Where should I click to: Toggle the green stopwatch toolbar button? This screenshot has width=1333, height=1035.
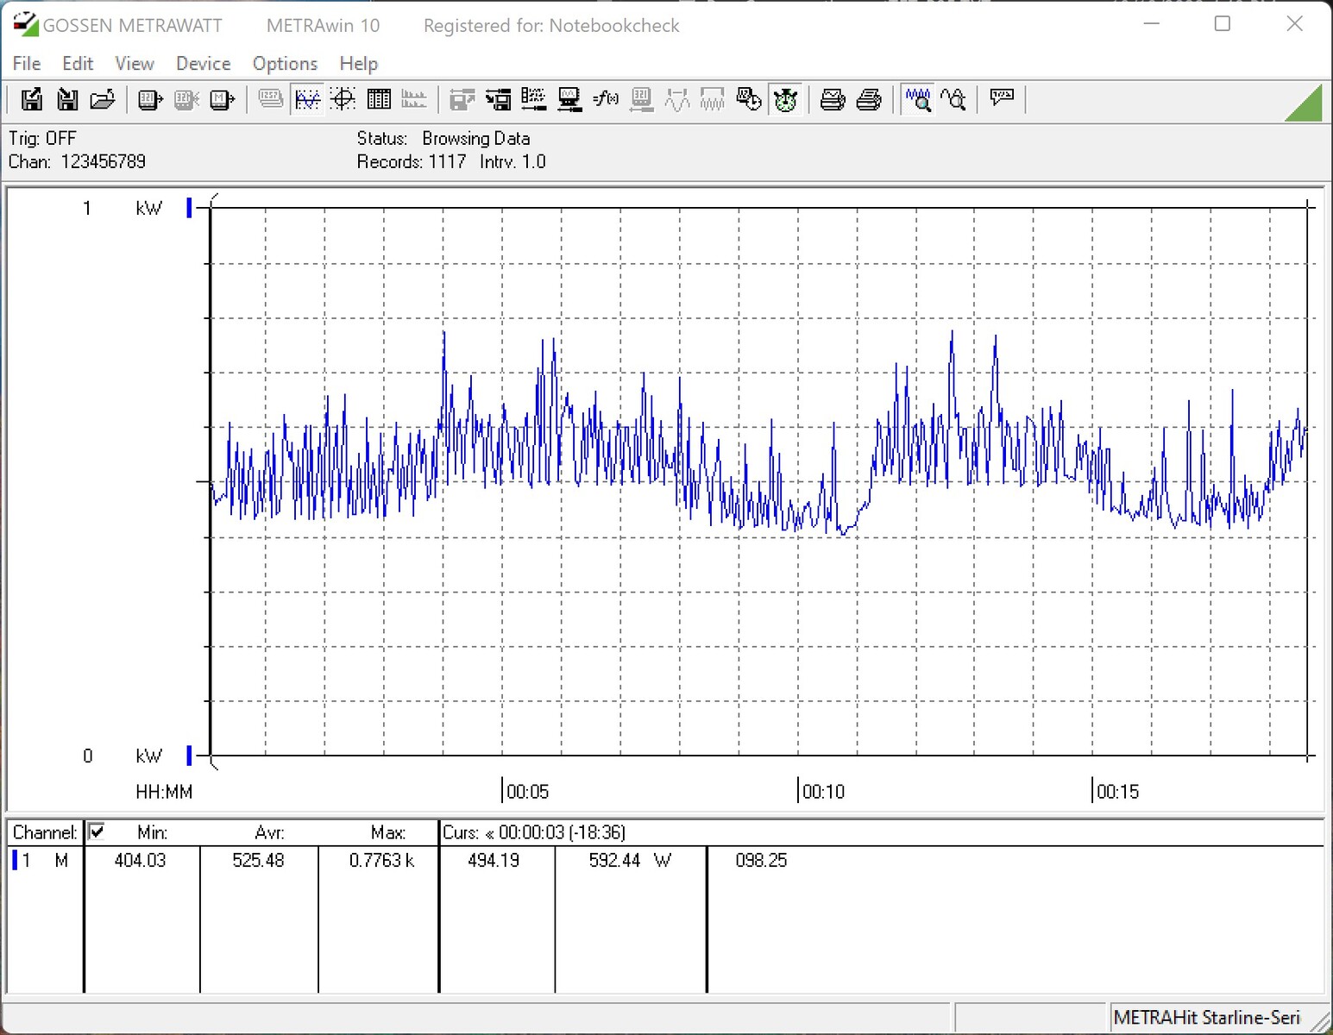(x=785, y=100)
